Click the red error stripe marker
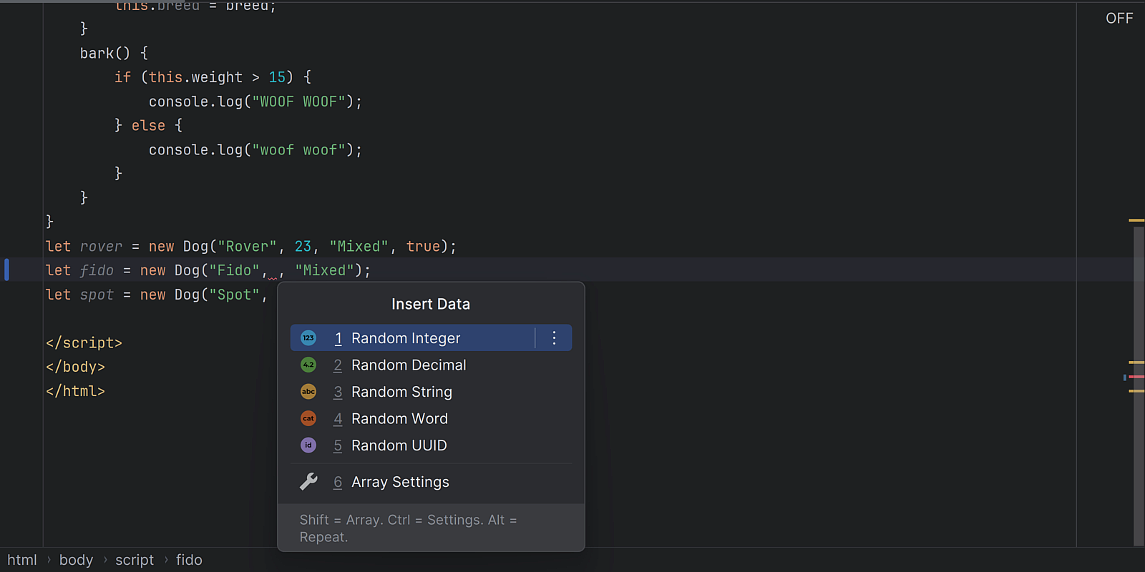The height and width of the screenshot is (572, 1145). pos(1136,377)
